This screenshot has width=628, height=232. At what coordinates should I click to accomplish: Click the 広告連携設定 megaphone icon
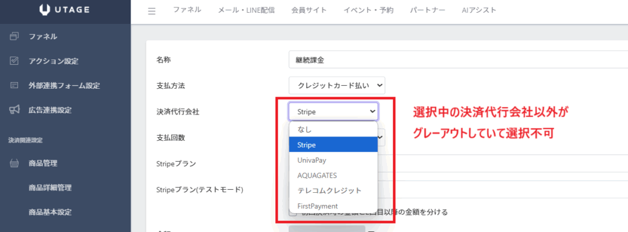14,110
